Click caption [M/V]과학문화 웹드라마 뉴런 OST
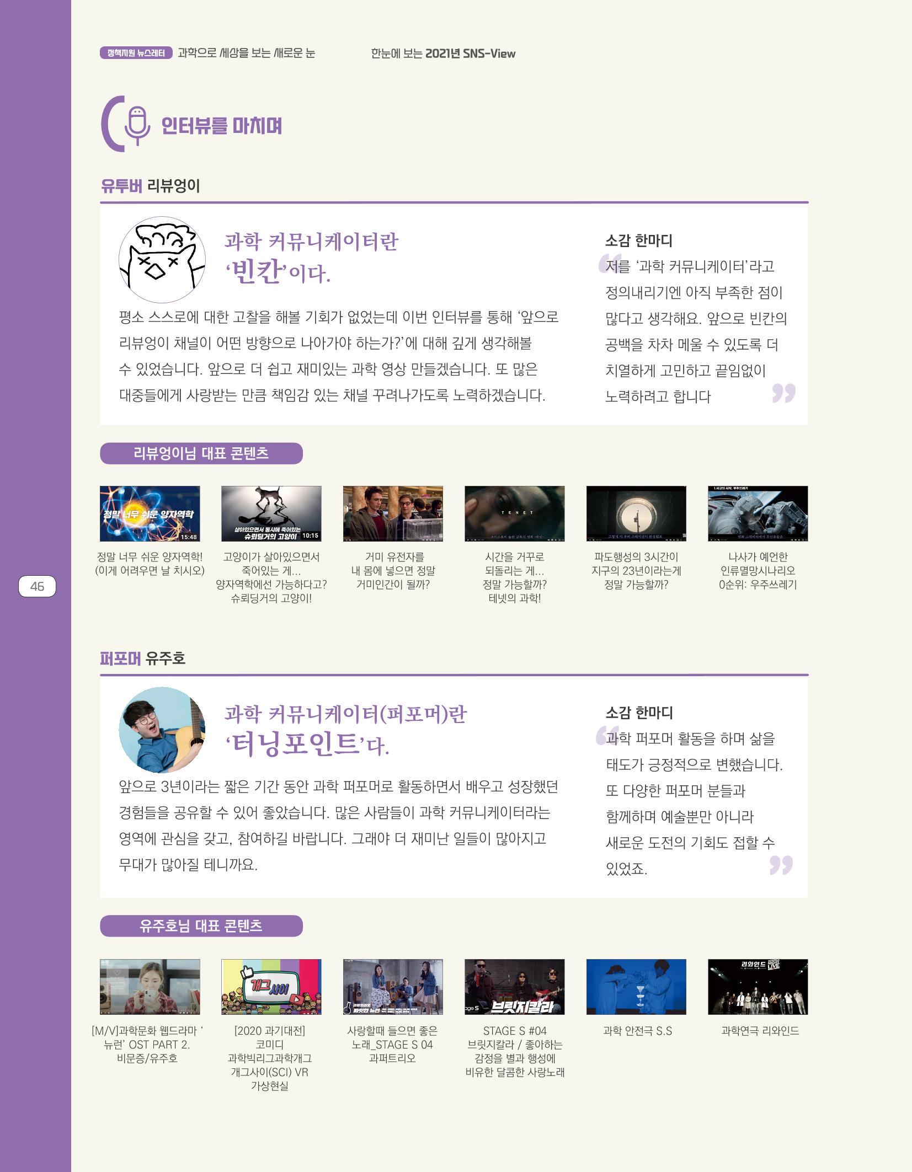 (148, 1044)
